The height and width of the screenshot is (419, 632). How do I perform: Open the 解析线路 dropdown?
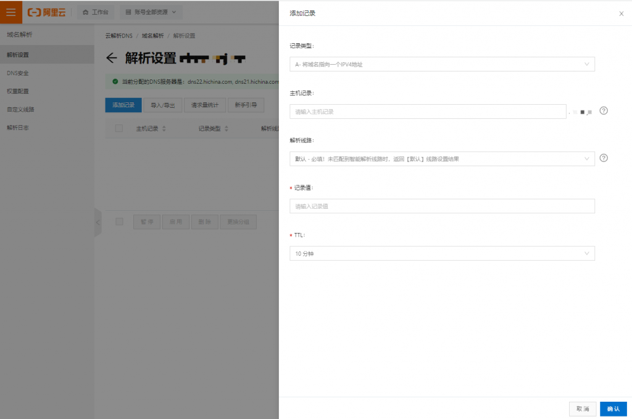[x=442, y=159]
